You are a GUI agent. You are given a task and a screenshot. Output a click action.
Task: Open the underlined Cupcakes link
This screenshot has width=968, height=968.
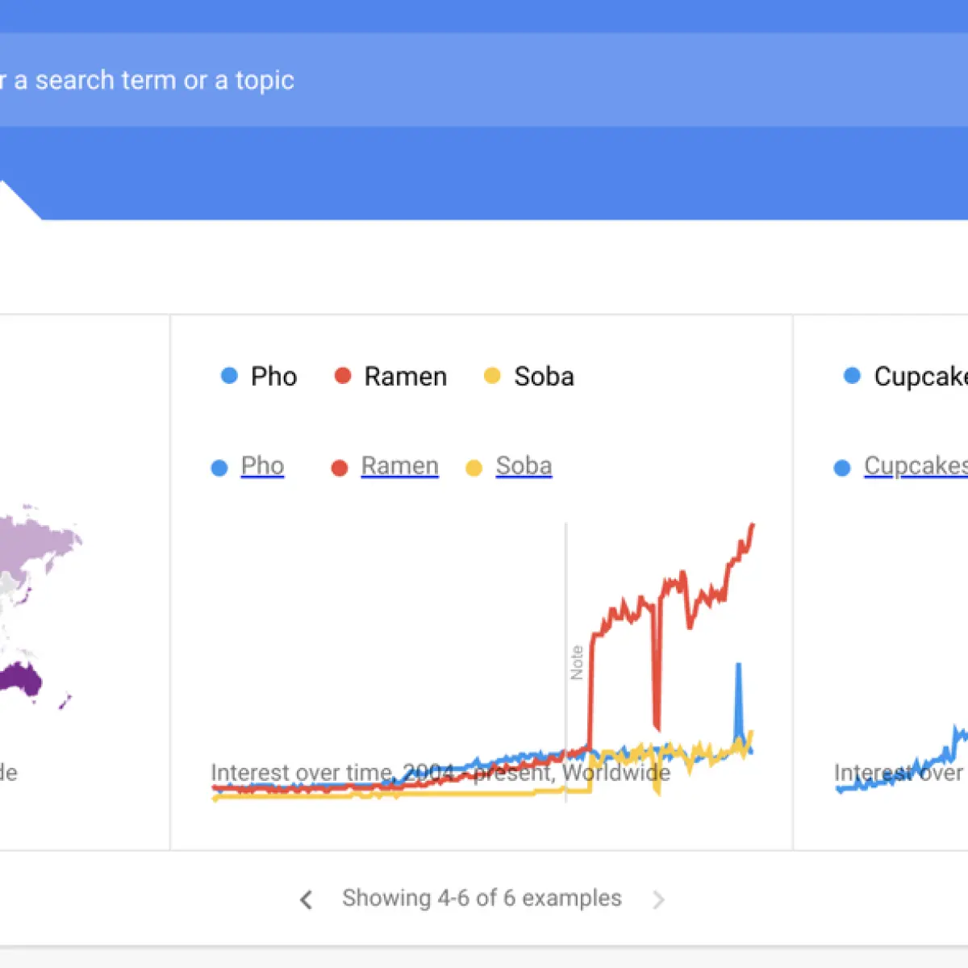coord(916,465)
